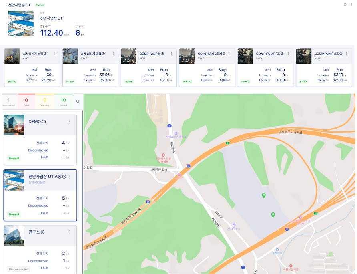The width and height of the screenshot is (357, 274).
Task: Click the 연구소 building thumbnail
Action: tap(14, 235)
